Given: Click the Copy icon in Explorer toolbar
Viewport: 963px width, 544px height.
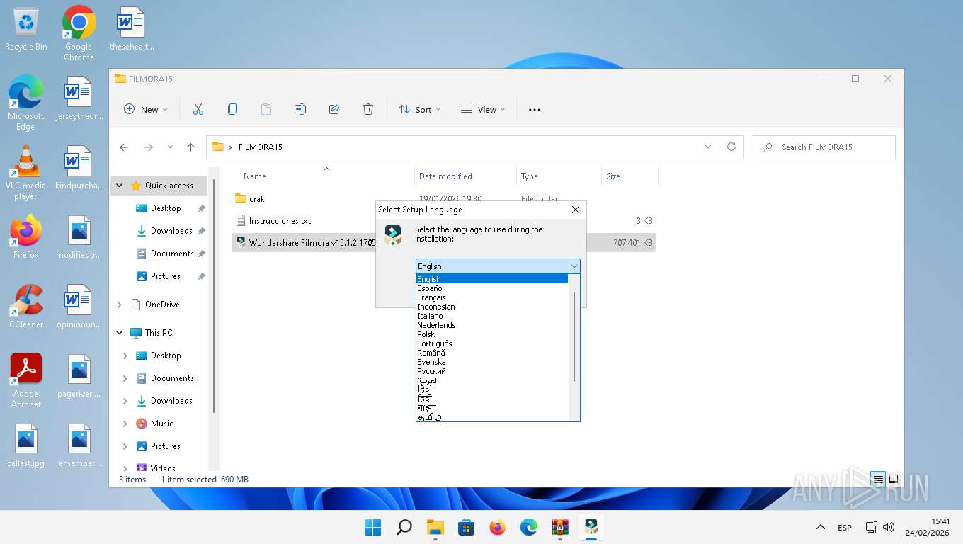Looking at the screenshot, I should coord(232,109).
